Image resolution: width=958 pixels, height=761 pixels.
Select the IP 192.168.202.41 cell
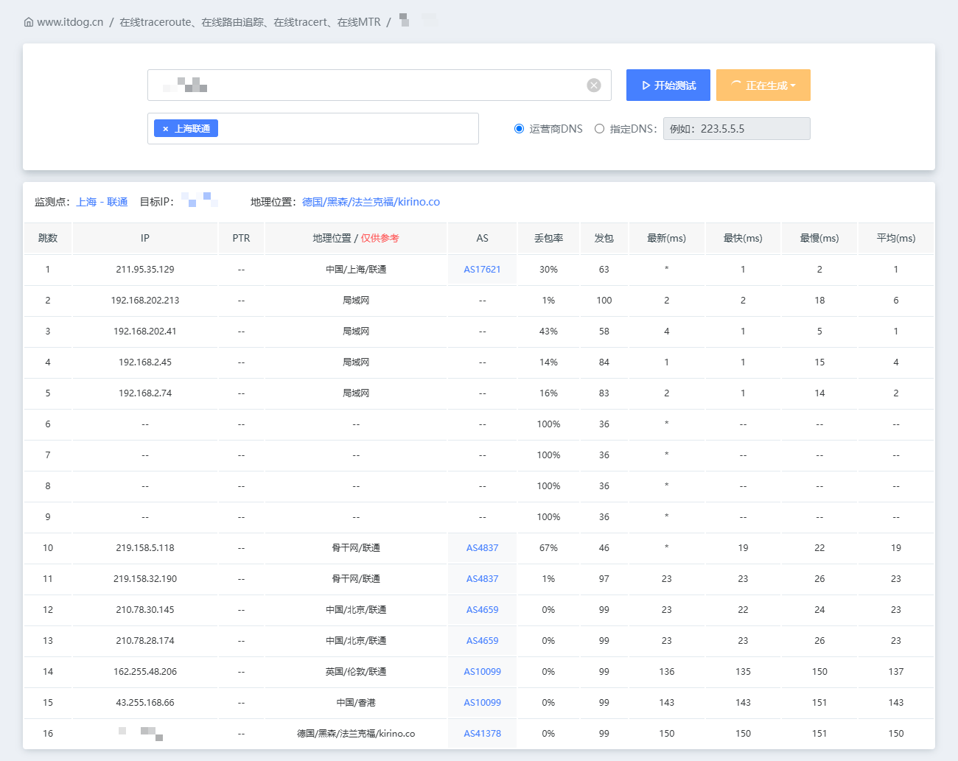(145, 332)
